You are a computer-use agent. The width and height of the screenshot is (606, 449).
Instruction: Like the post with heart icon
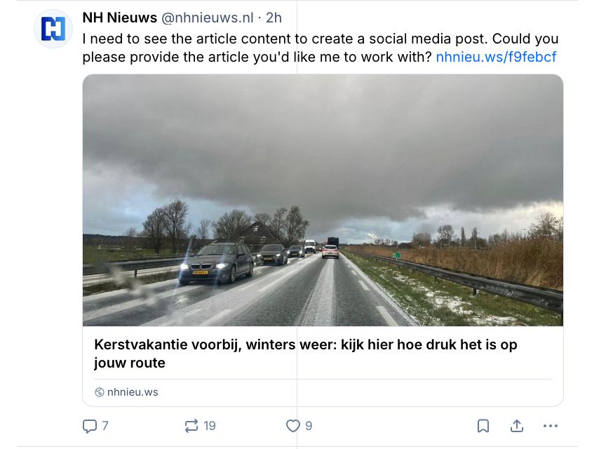(x=292, y=426)
